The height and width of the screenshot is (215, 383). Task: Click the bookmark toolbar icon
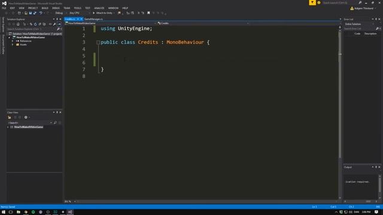148,13
